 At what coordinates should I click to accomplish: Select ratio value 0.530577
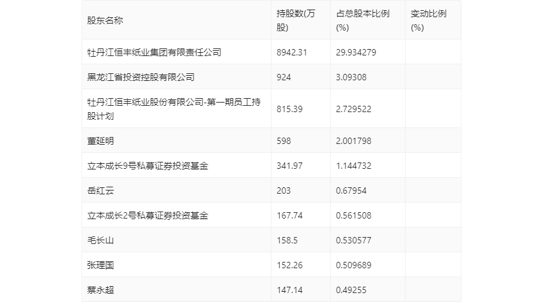(353, 240)
